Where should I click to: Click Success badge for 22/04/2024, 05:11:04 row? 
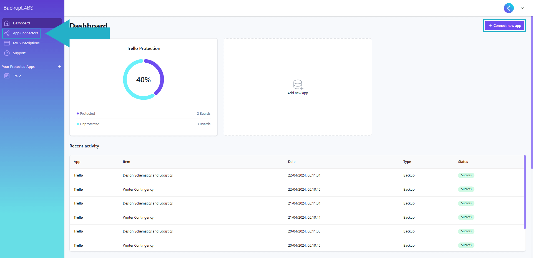[466, 175]
